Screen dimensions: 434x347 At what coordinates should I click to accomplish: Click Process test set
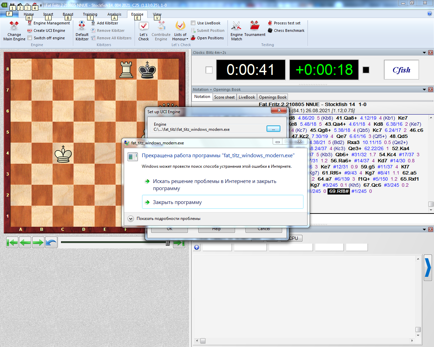(x=284, y=23)
